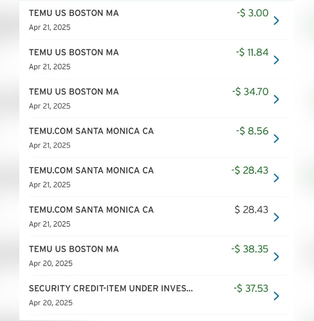The width and height of the screenshot is (314, 321).
Task: Select the -$34.70 amount text
Action: pyautogui.click(x=251, y=92)
